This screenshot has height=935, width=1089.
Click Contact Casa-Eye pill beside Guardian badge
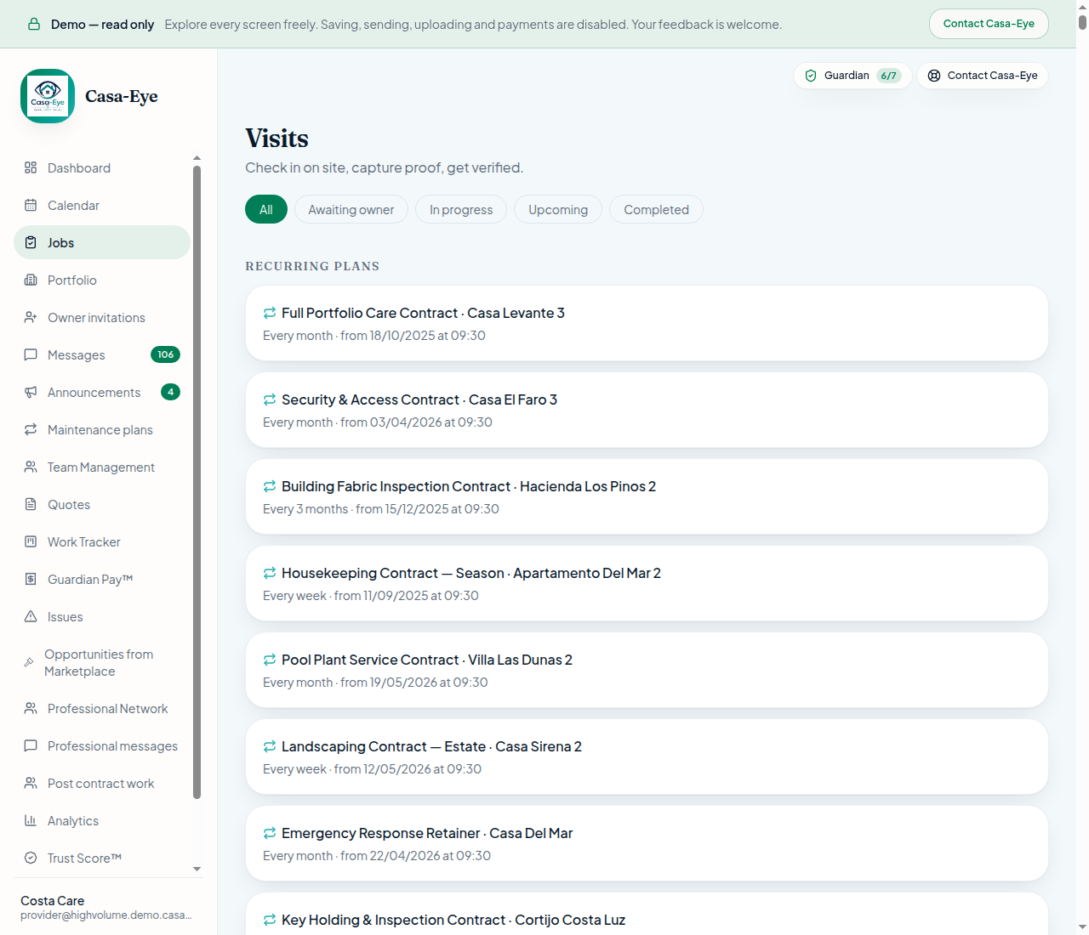[x=983, y=76]
